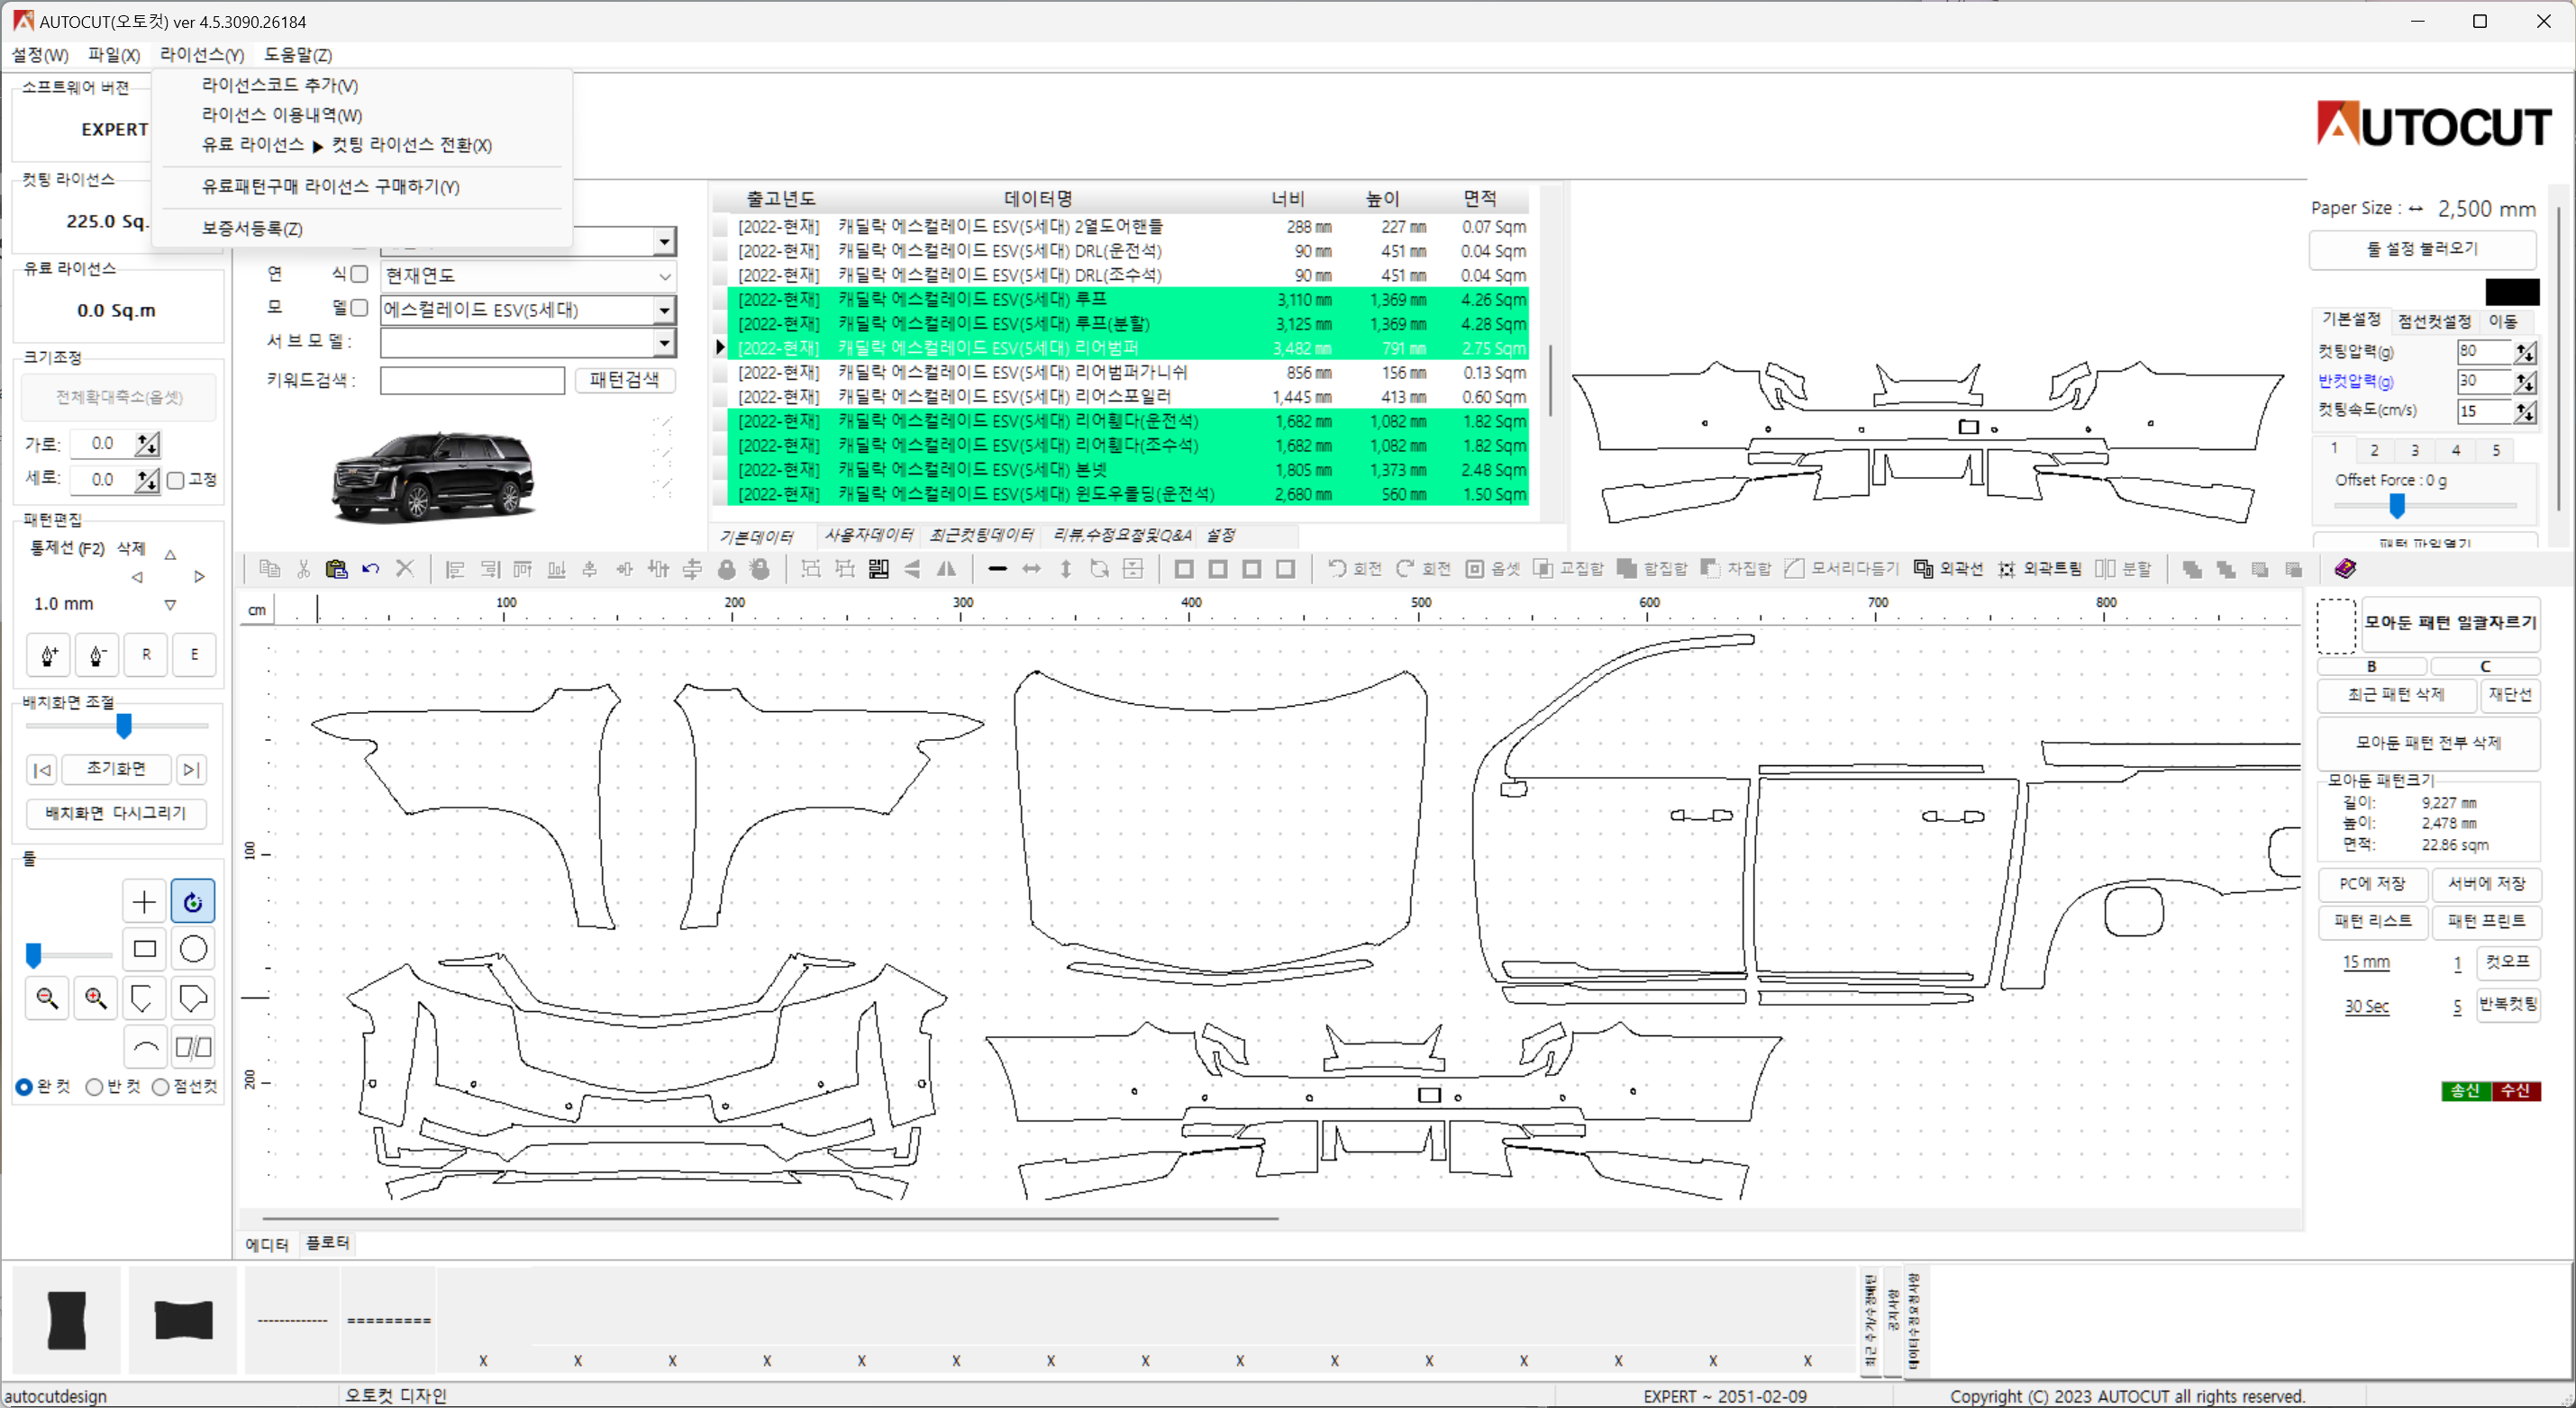
Task: Click the copy icon in the editor toolbar
Action: 269,569
